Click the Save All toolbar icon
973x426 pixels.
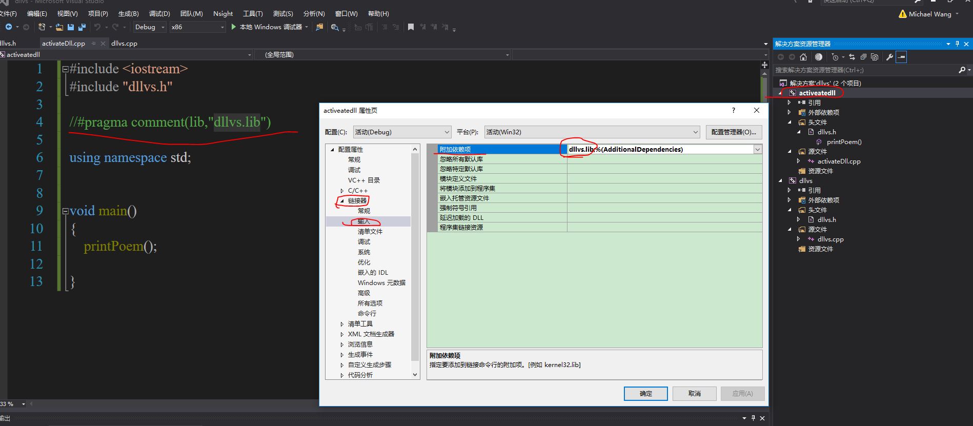tap(81, 27)
